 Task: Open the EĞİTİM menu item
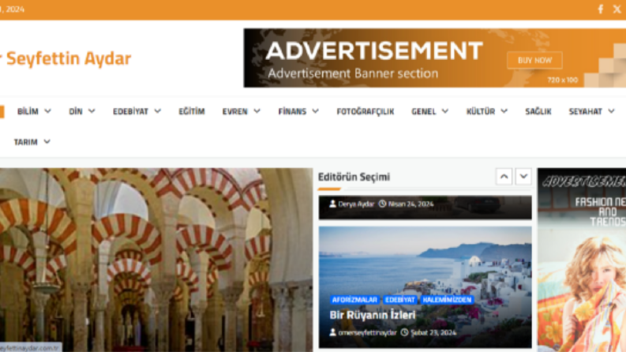tap(192, 111)
